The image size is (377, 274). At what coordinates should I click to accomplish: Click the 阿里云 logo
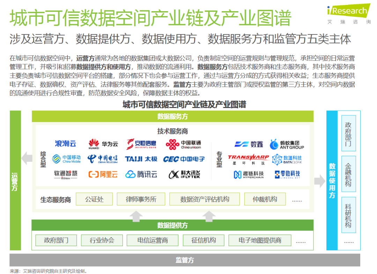coord(102,174)
